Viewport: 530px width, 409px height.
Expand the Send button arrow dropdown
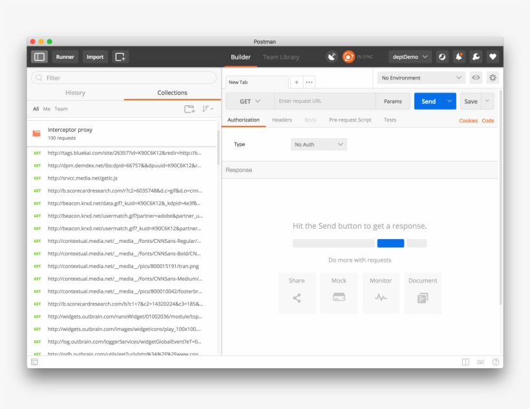click(449, 101)
